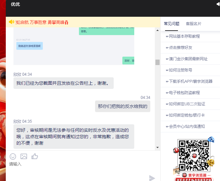Click the announcement speaker icon
220x181 pixels.
click(12, 22)
